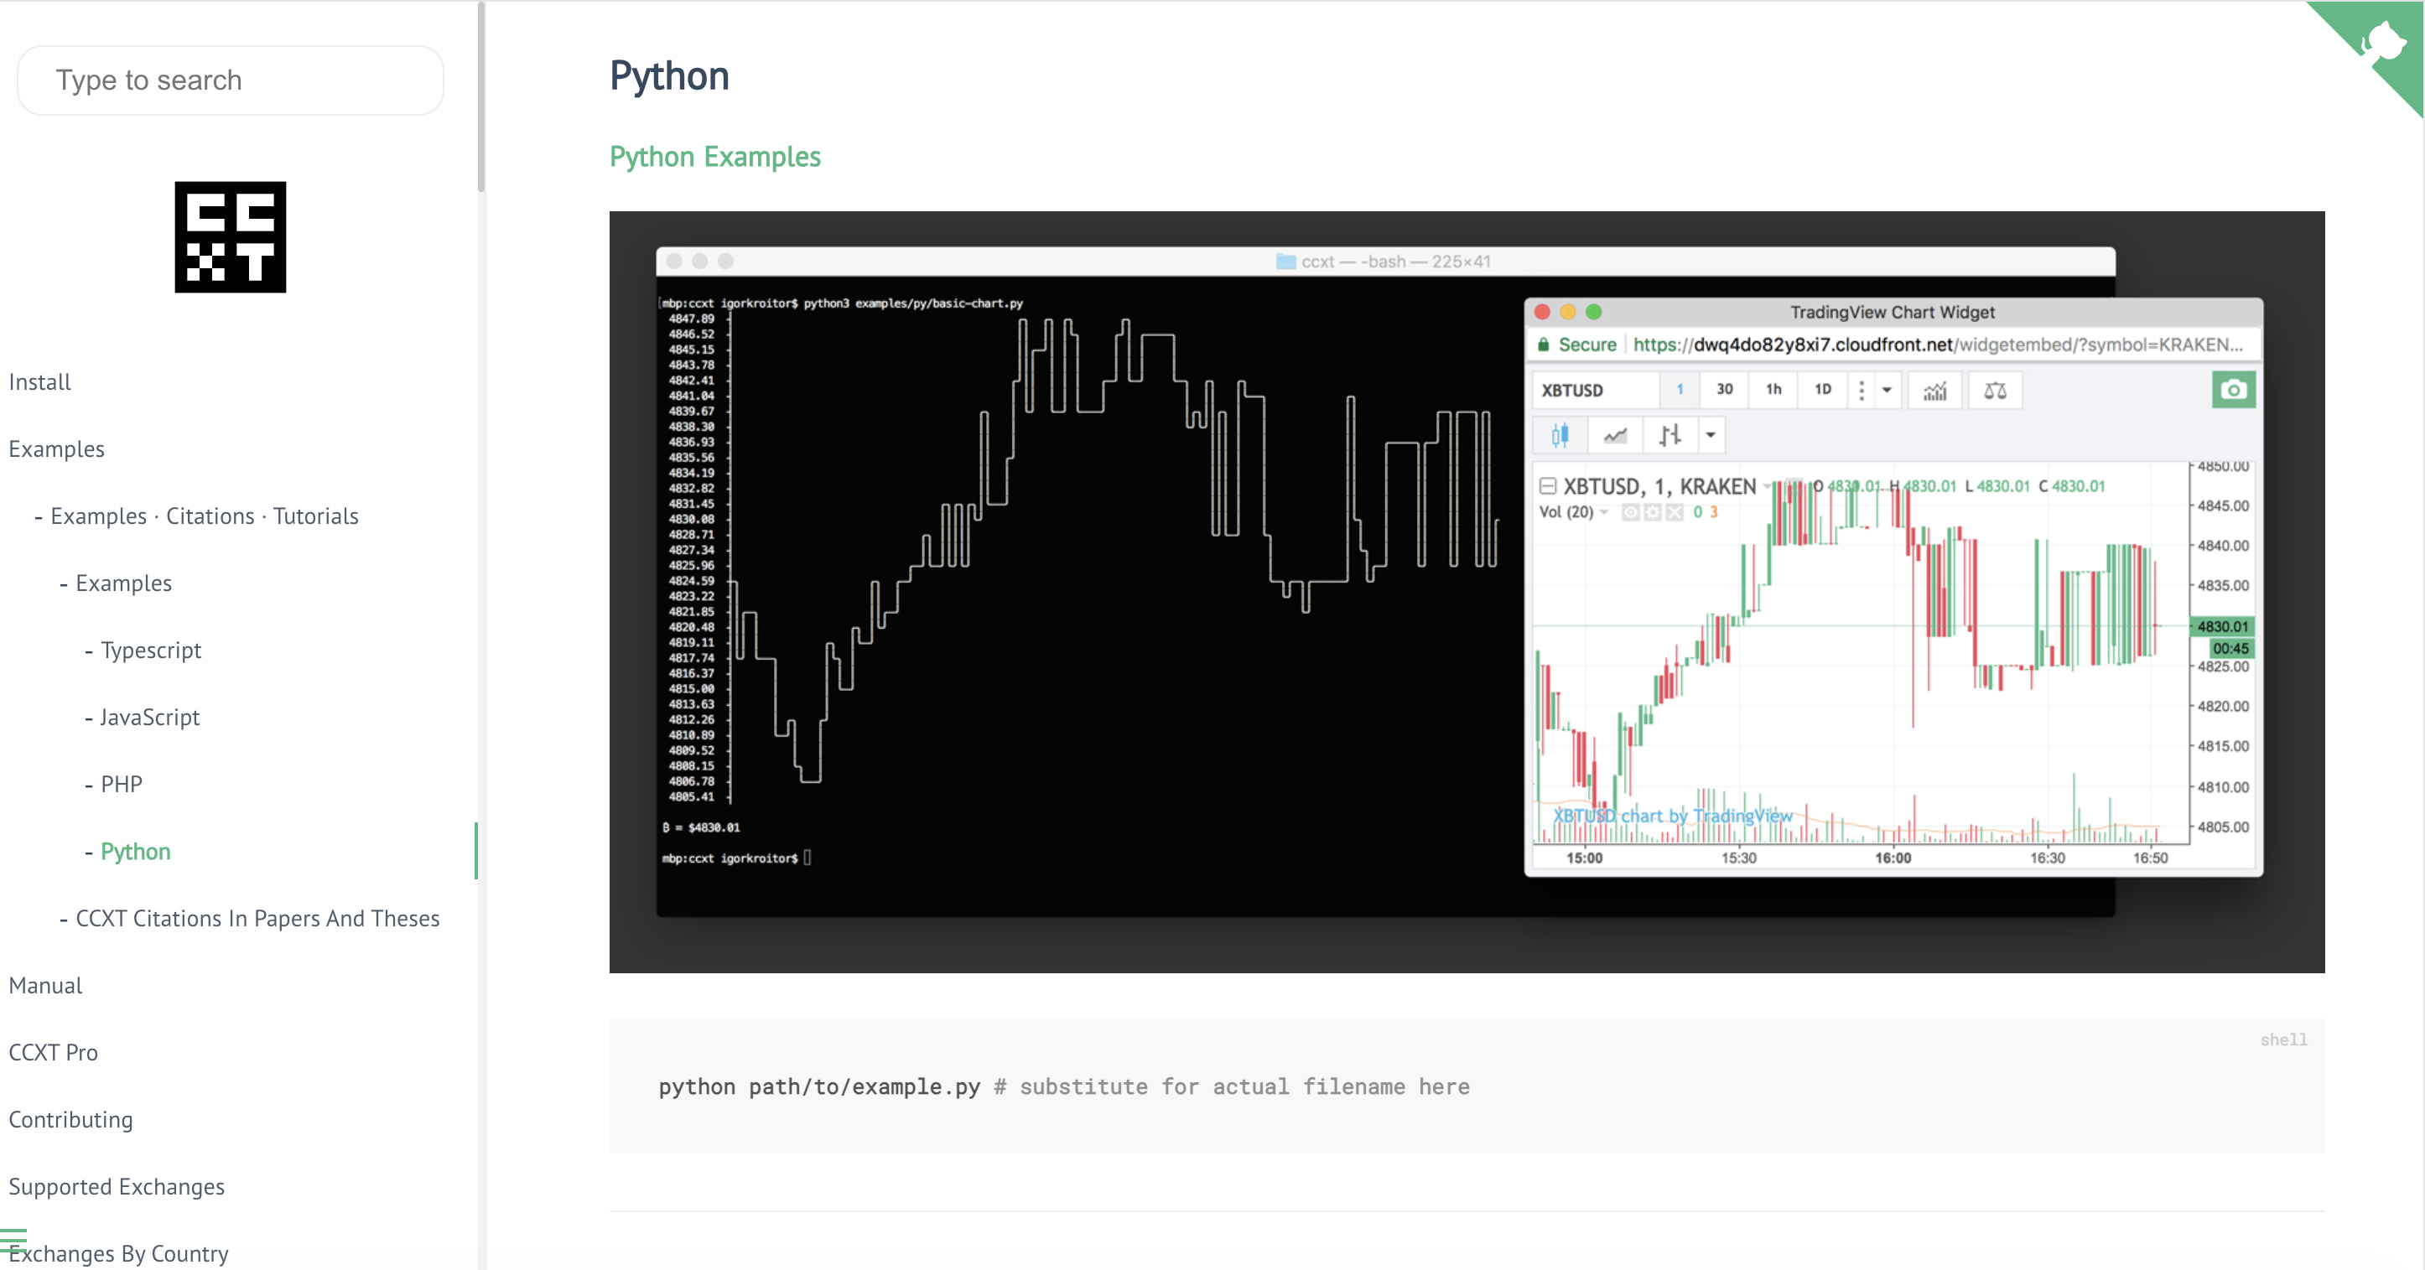Open the Vol (20) settings gear icon

(x=1653, y=514)
